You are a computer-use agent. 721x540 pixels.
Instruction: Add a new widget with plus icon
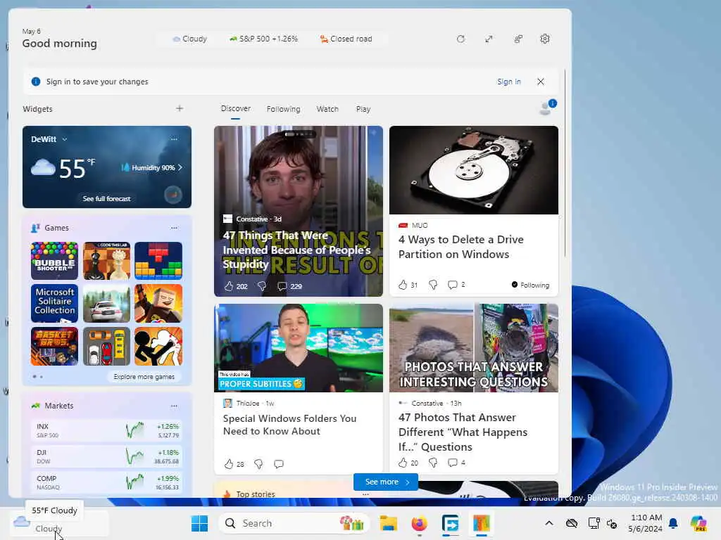[180, 108]
